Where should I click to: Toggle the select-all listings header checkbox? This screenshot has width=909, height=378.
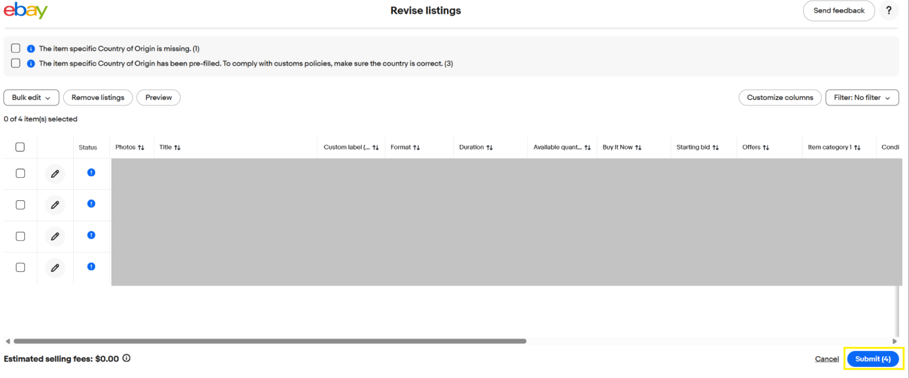pos(20,148)
